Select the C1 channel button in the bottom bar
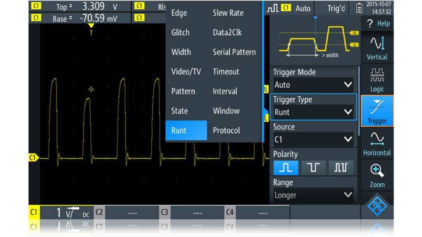The image size is (422, 237). tap(34, 212)
